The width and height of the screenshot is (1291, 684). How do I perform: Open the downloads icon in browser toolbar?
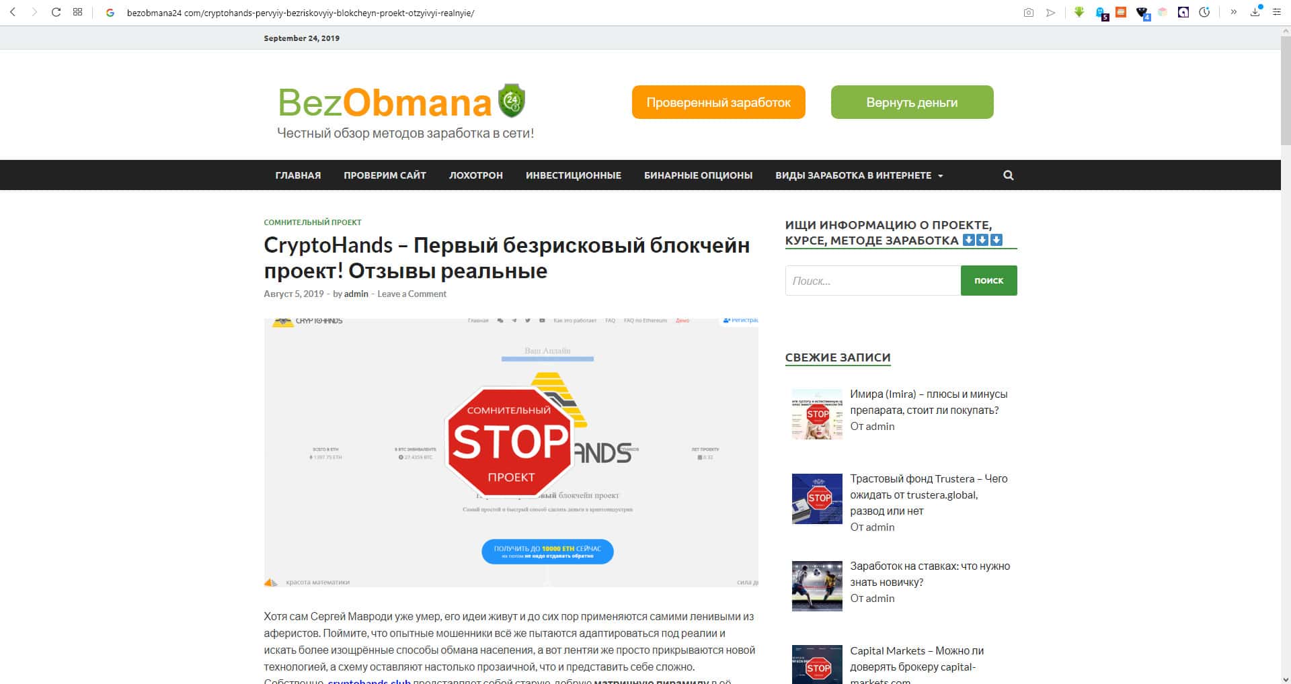click(x=1255, y=12)
